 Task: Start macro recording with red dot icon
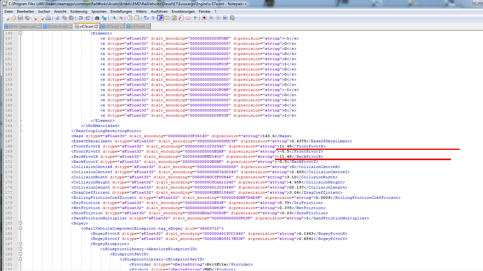[204, 18]
